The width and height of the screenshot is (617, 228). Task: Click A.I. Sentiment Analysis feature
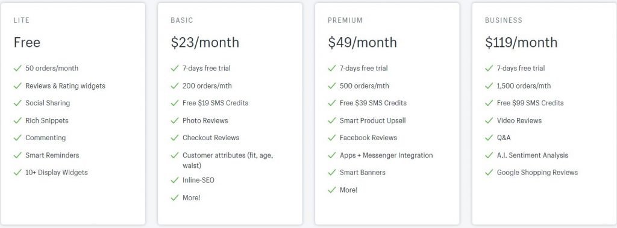tap(533, 155)
